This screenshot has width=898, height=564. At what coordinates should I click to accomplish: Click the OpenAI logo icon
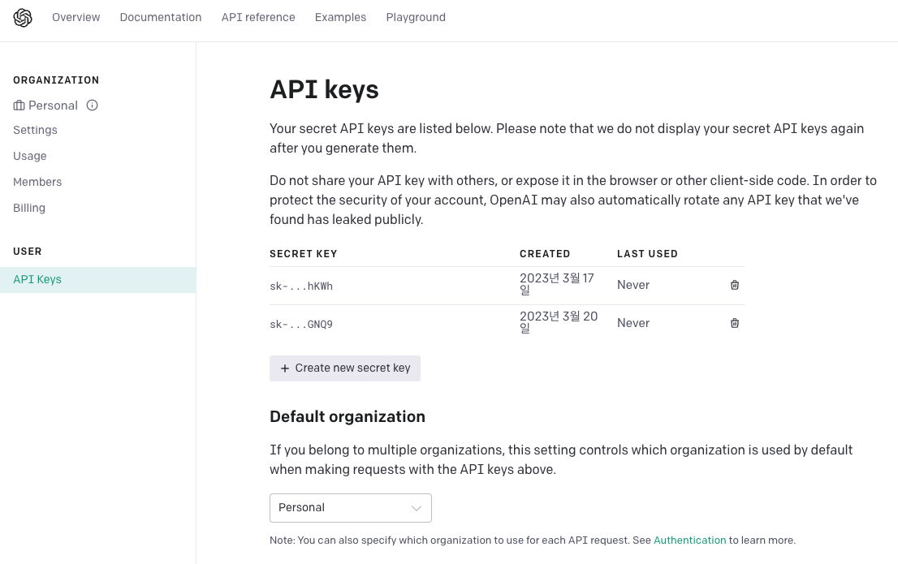[x=23, y=18]
